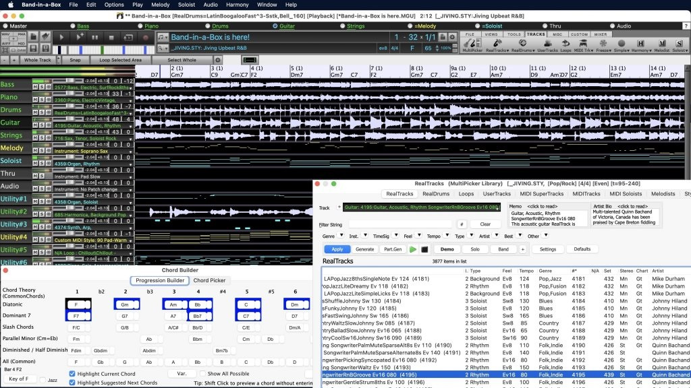Switch to the MIXER tab
The height and width of the screenshot is (388, 691).
coord(601,34)
